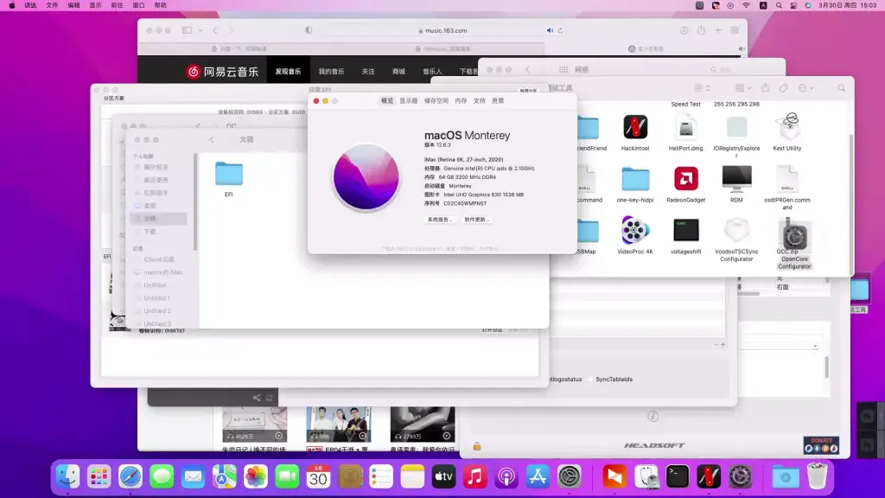Viewport: 885px width, 498px height.
Task: Open the Apple menu in the menu bar
Action: click(x=12, y=5)
